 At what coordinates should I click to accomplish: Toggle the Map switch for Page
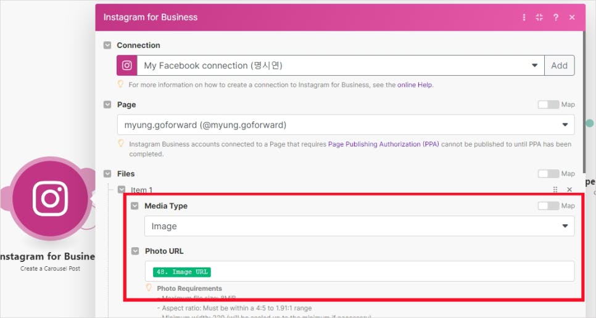548,105
